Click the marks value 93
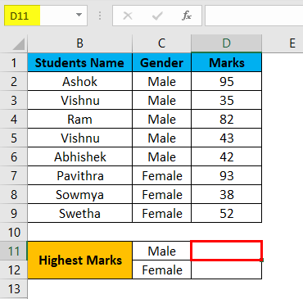This screenshot has height=299, width=303. pos(226,175)
